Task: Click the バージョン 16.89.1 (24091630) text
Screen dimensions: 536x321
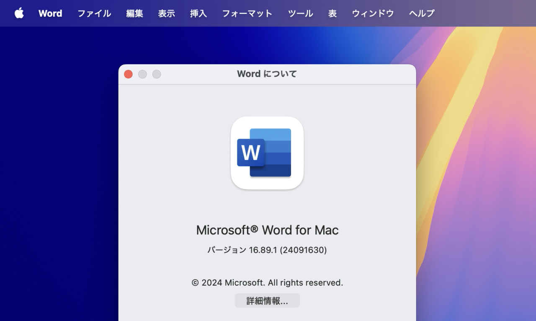Action: [267, 250]
